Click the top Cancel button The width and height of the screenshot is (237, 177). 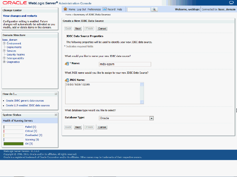pyautogui.click(x=102, y=29)
